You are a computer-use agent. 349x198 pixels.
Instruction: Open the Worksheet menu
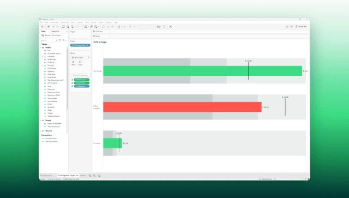55,22
